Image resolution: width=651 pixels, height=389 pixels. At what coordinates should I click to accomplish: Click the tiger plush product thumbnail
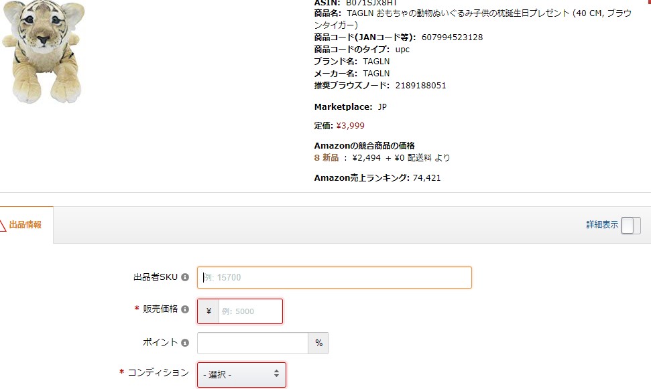(43, 51)
